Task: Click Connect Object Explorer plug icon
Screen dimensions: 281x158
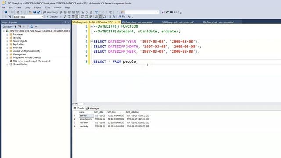Action: pos(16,27)
